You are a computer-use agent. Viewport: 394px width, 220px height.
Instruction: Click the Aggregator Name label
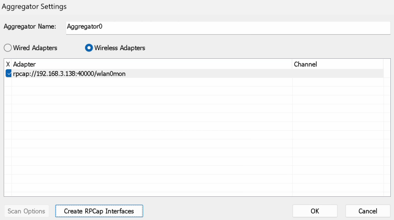point(30,26)
